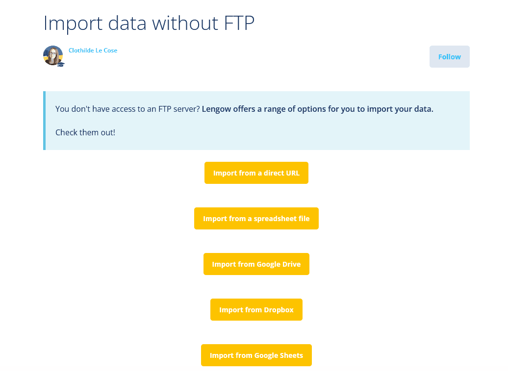Click "FTP server?" in the callout question
Image resolution: width=508 pixels, height=378 pixels.
[x=179, y=109]
